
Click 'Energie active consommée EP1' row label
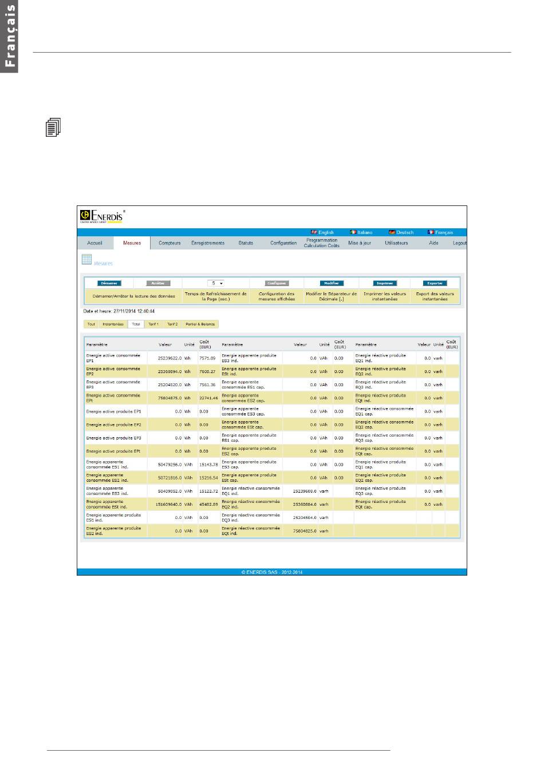click(x=113, y=358)
